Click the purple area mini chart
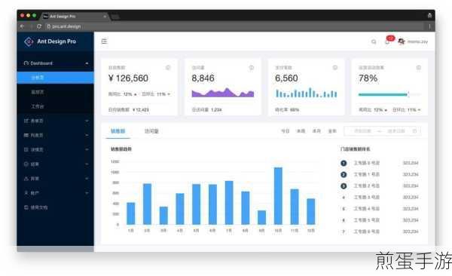452x276 pixels. click(x=223, y=93)
